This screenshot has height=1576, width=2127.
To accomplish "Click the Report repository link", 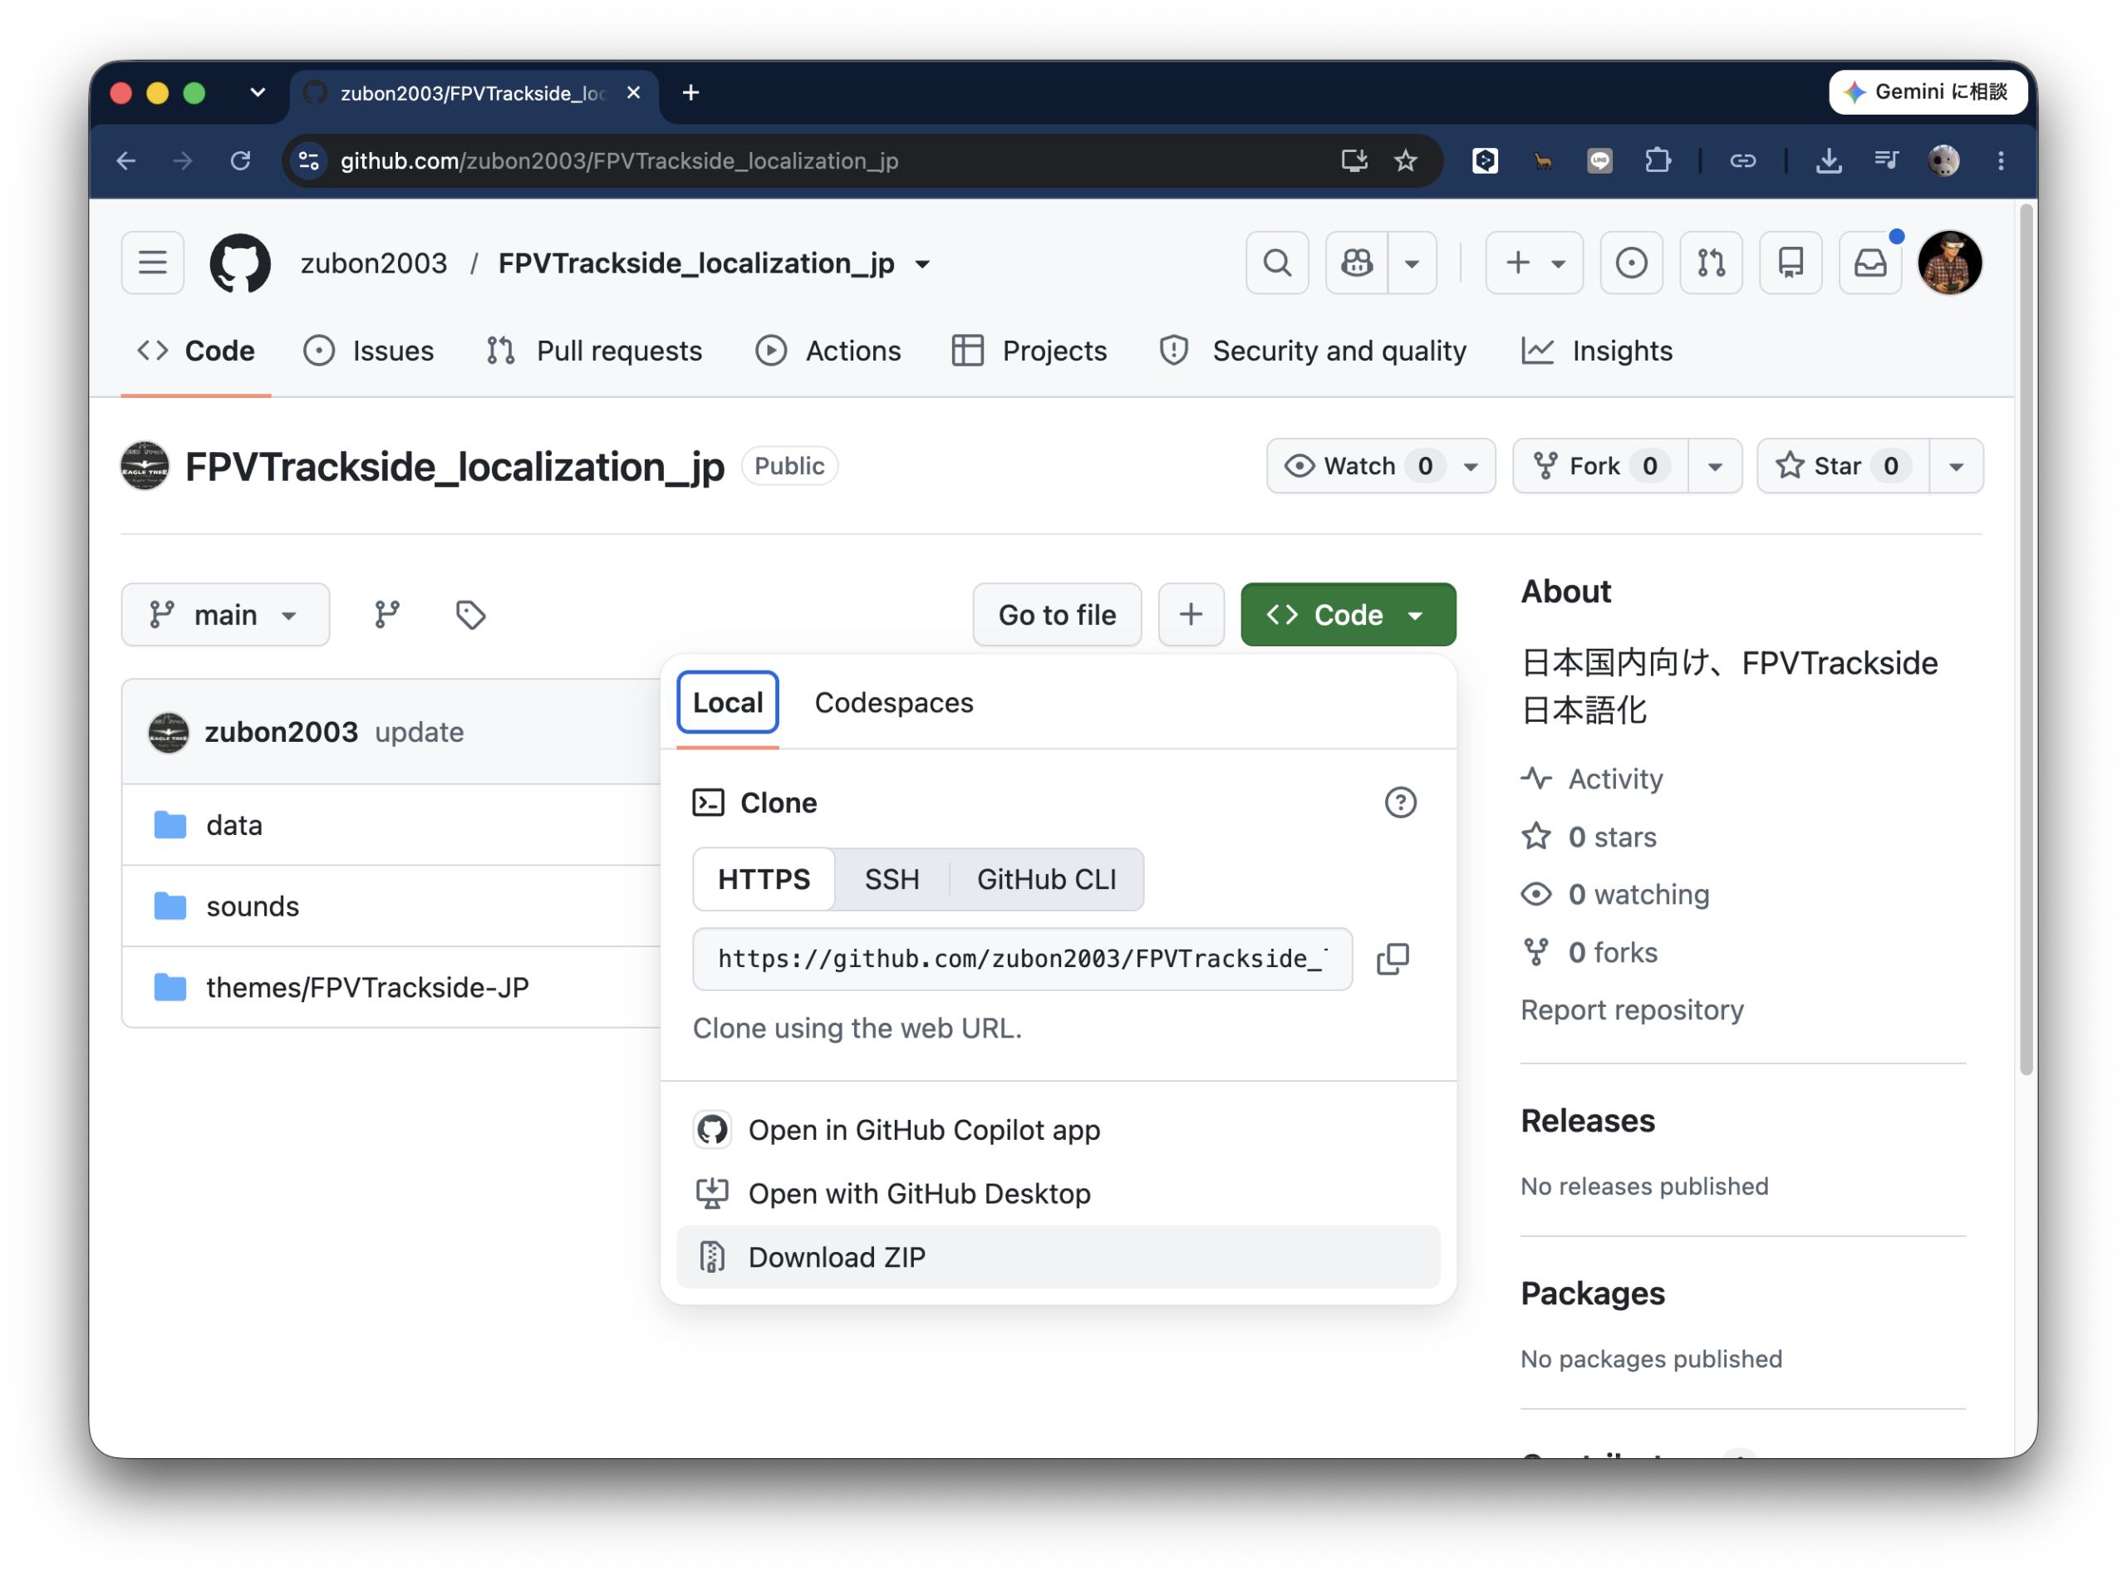I will tap(1632, 1009).
